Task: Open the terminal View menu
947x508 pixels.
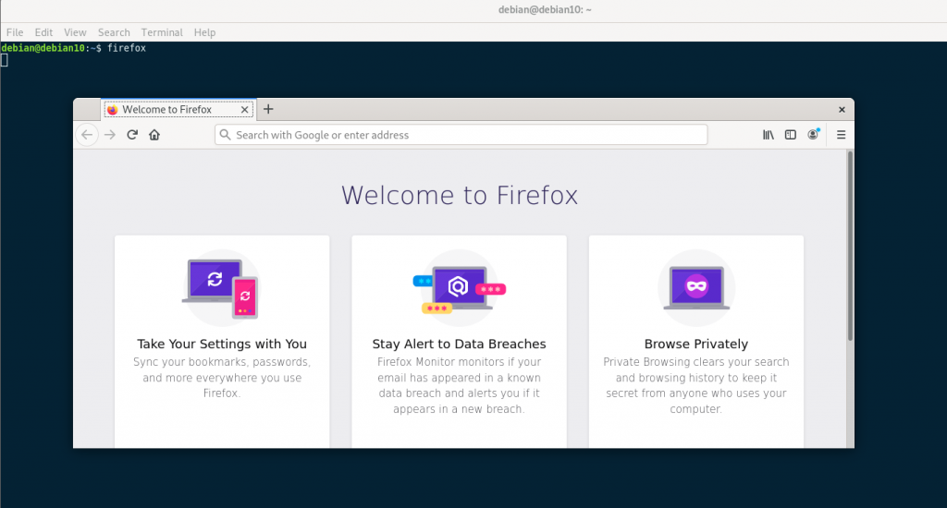Action: [x=75, y=32]
